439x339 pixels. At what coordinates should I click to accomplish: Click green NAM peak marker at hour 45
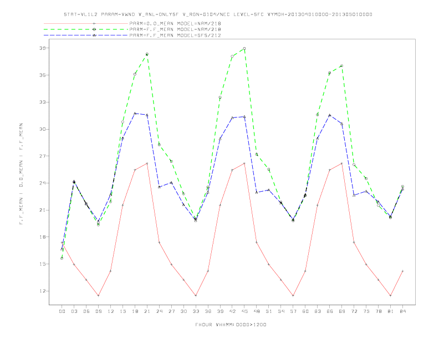[244, 49]
